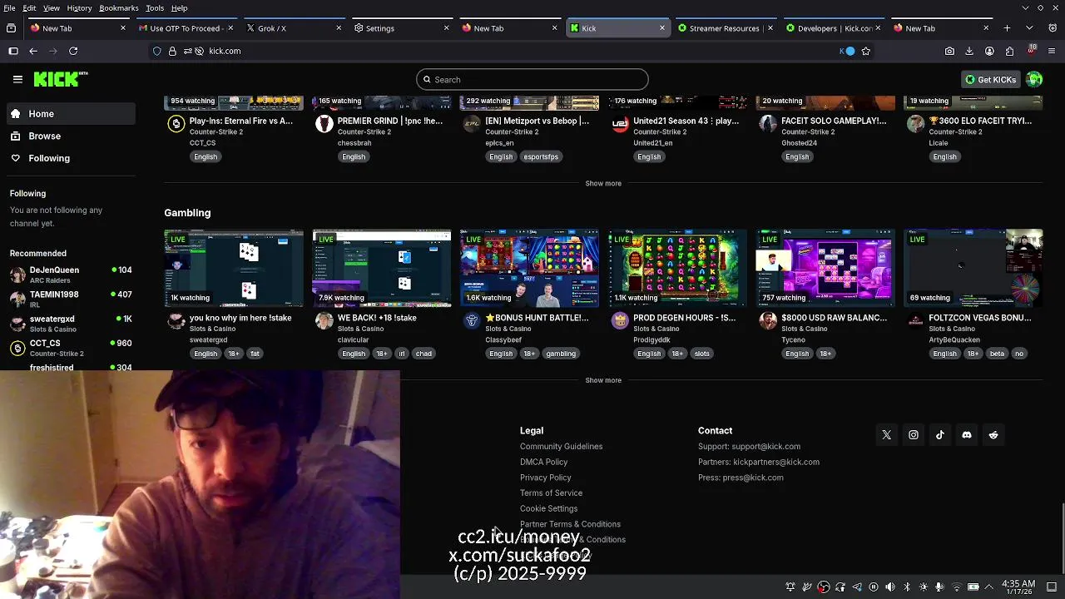Bookmark this page with the star
This screenshot has height=599, width=1065.
[x=866, y=51]
